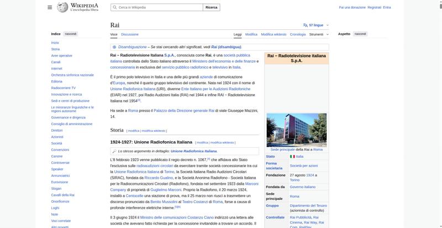Open the Strumenti dropdown menu

pos(317,34)
